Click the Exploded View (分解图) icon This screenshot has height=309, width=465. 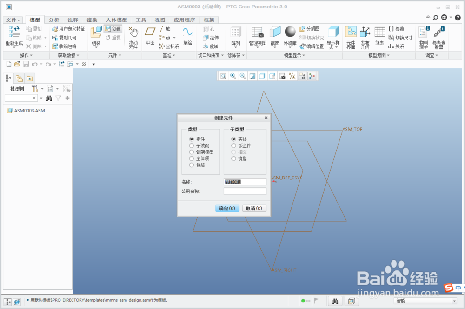coord(302,29)
